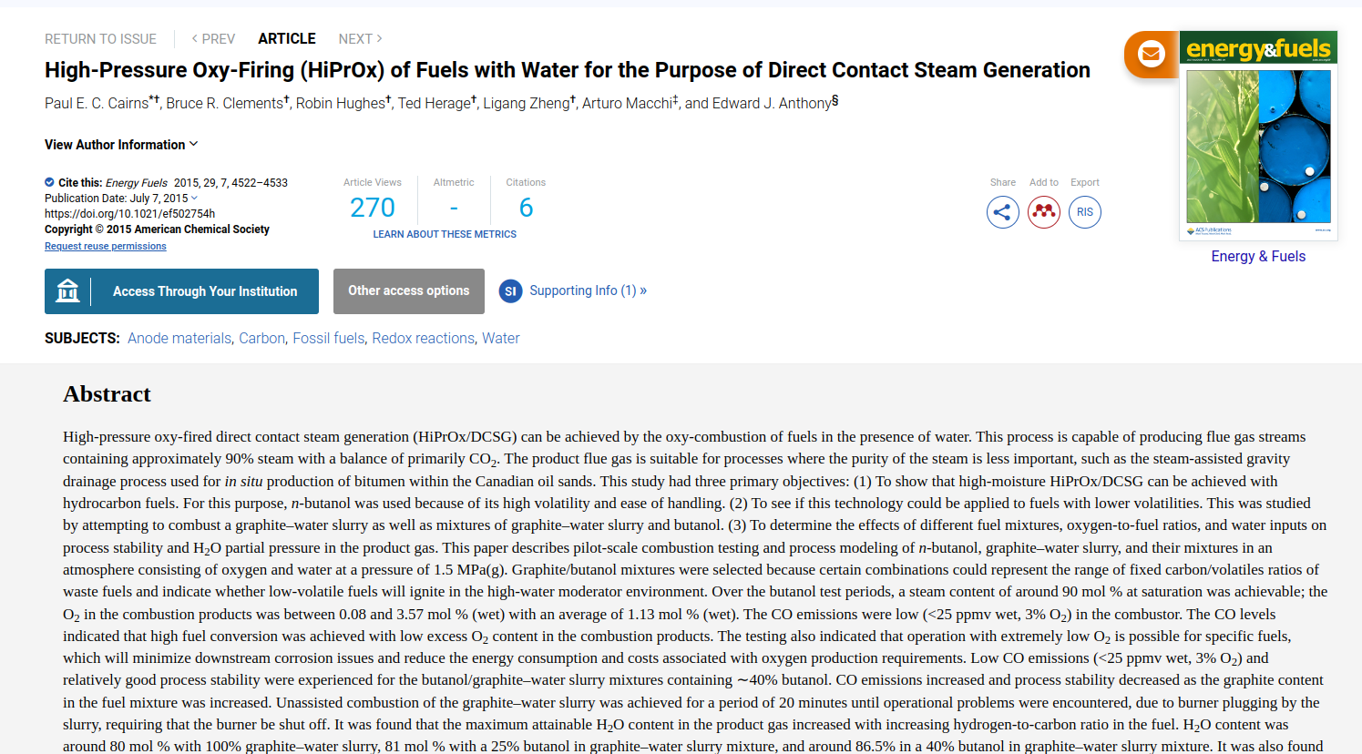
Task: Expand View Author Information
Action: point(121,145)
